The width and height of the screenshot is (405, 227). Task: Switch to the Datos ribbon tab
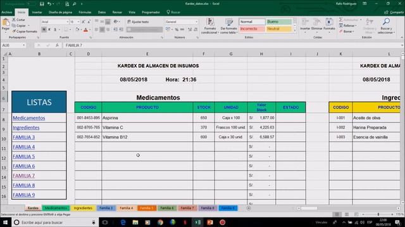102,12
